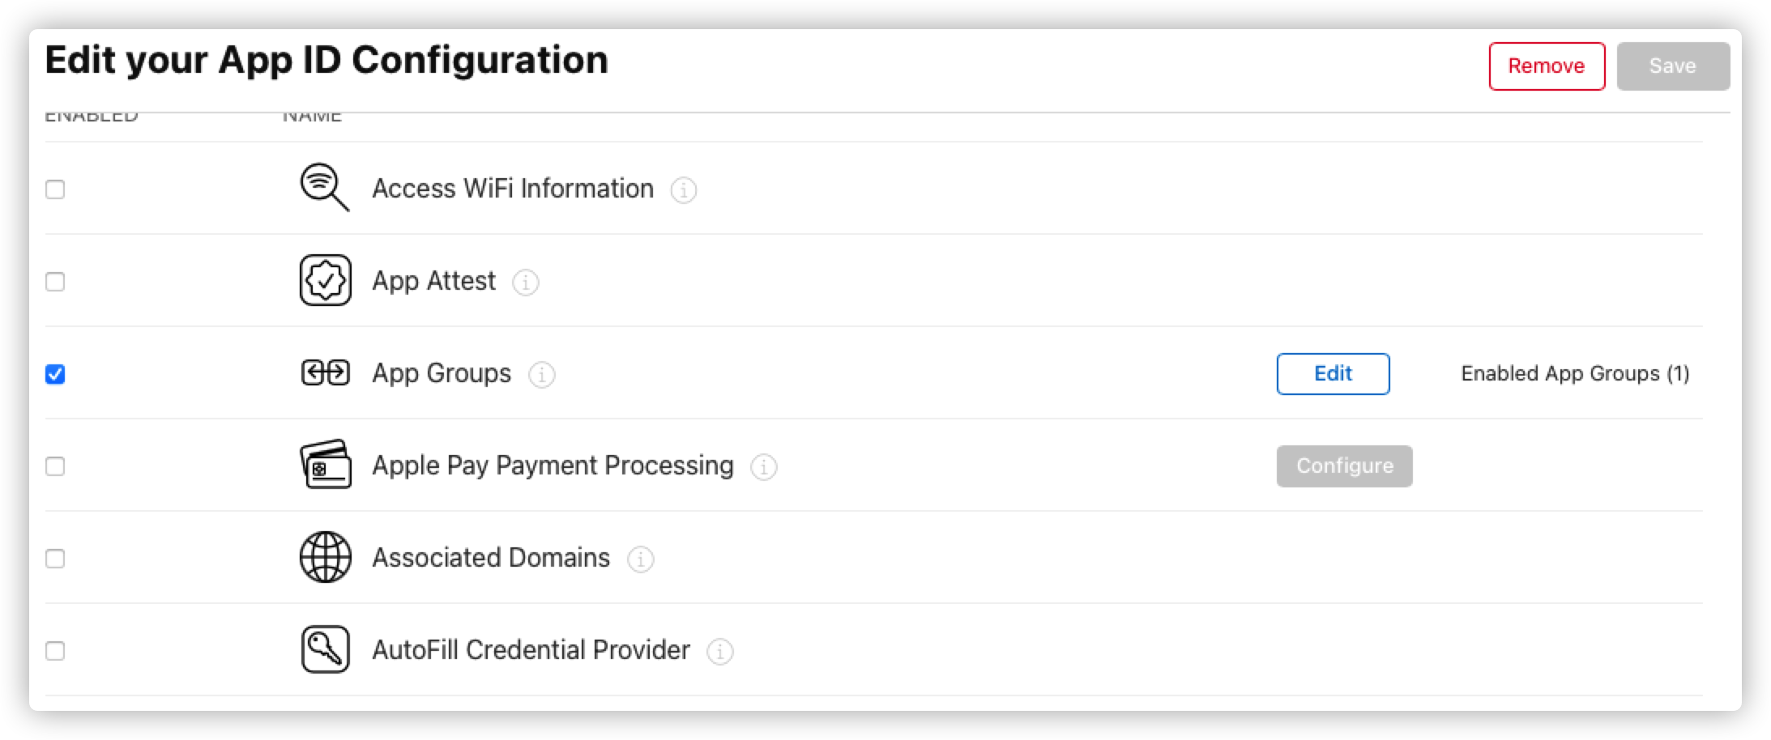Check the App Attest capability box
This screenshot has height=740, width=1771.
(55, 282)
